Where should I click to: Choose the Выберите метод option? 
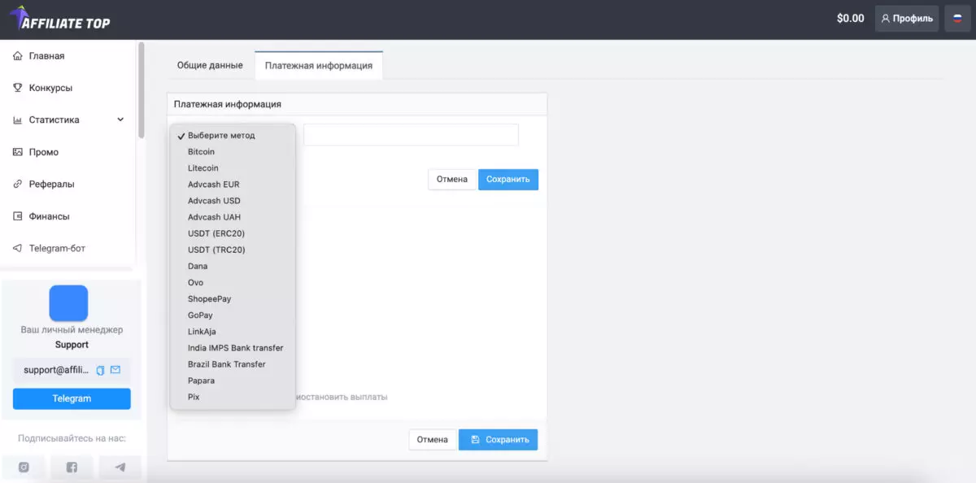click(x=232, y=136)
